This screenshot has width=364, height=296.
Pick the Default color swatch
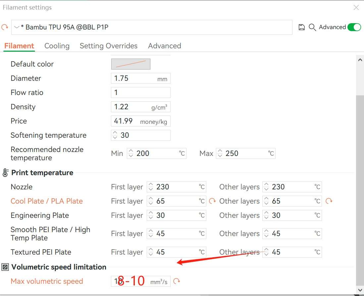pos(130,64)
